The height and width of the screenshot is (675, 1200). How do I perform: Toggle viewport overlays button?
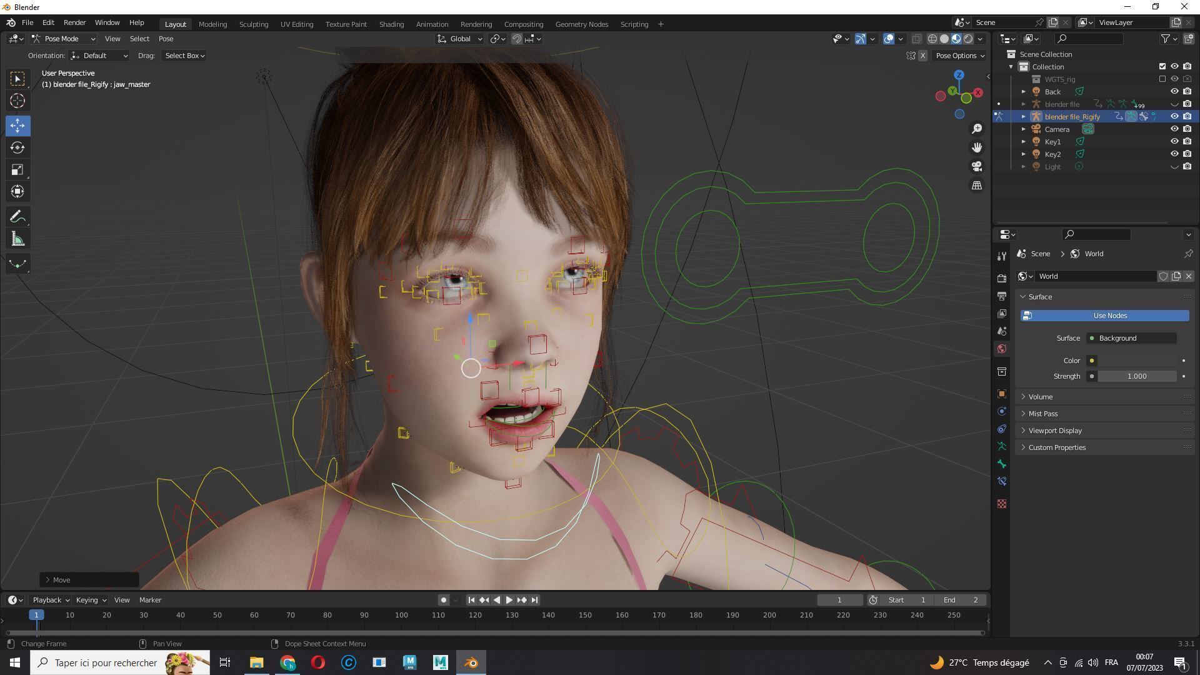[x=889, y=39]
